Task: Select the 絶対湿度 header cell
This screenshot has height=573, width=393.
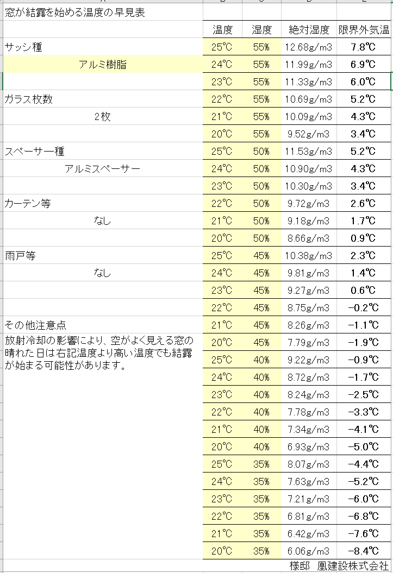Action: click(x=309, y=29)
